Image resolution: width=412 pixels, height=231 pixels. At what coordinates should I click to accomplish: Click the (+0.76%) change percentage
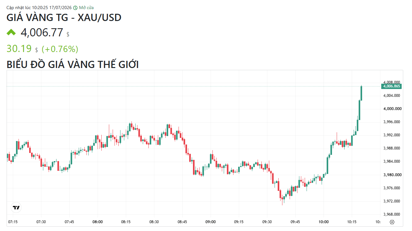coord(60,49)
